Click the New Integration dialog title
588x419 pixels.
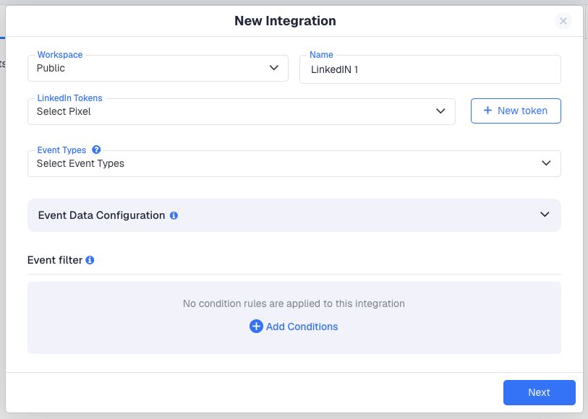click(x=285, y=21)
